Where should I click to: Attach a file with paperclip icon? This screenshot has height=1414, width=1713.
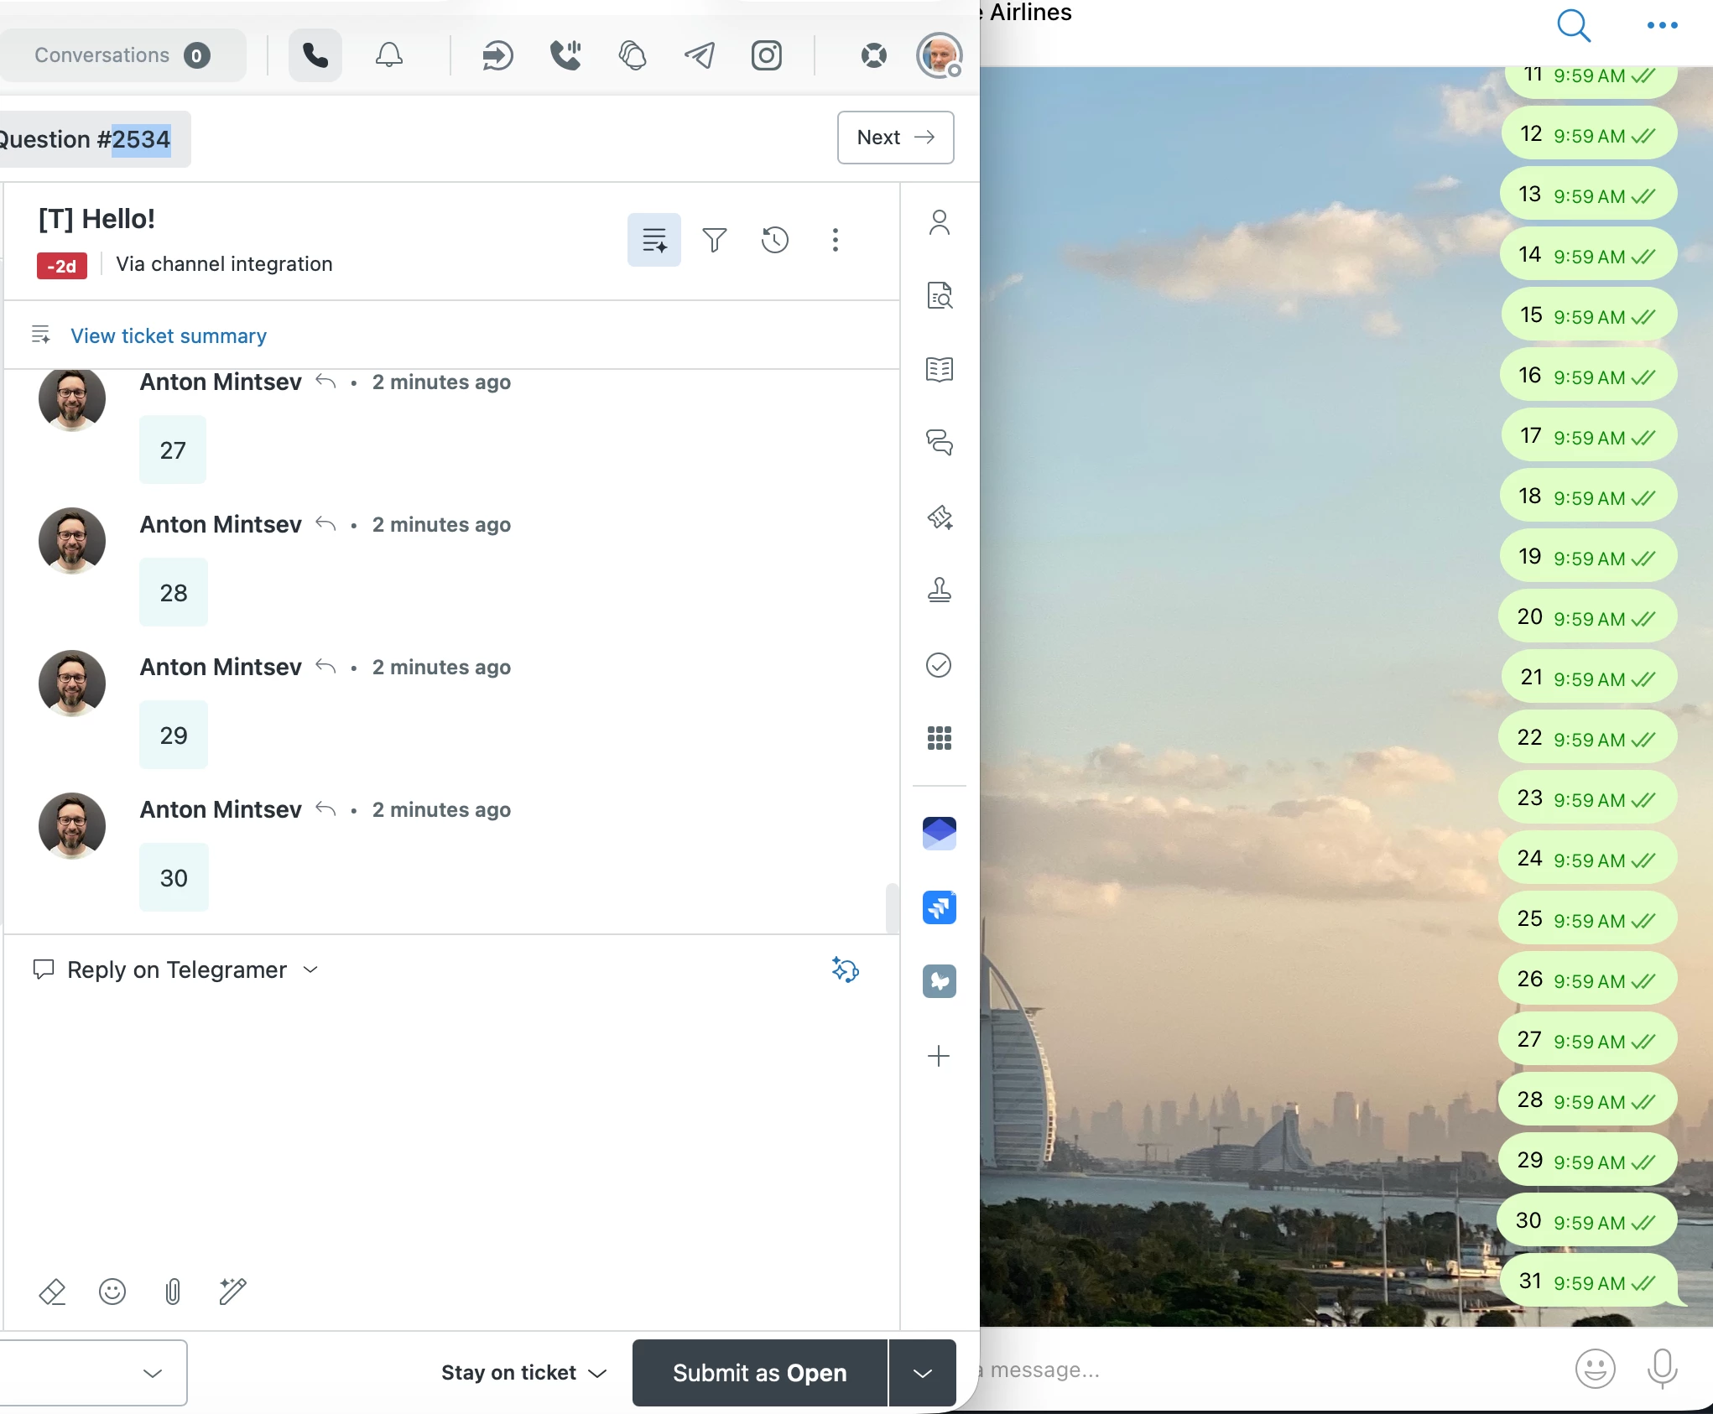173,1291
